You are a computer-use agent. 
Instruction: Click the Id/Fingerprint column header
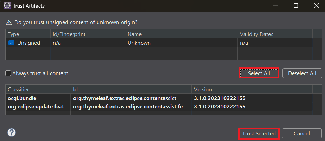click(88, 34)
